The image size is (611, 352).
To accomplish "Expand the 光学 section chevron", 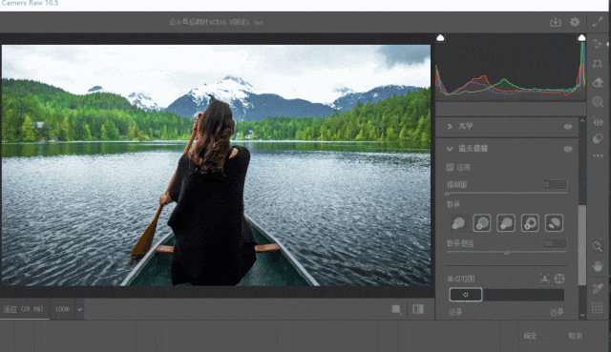I will pyautogui.click(x=450, y=126).
